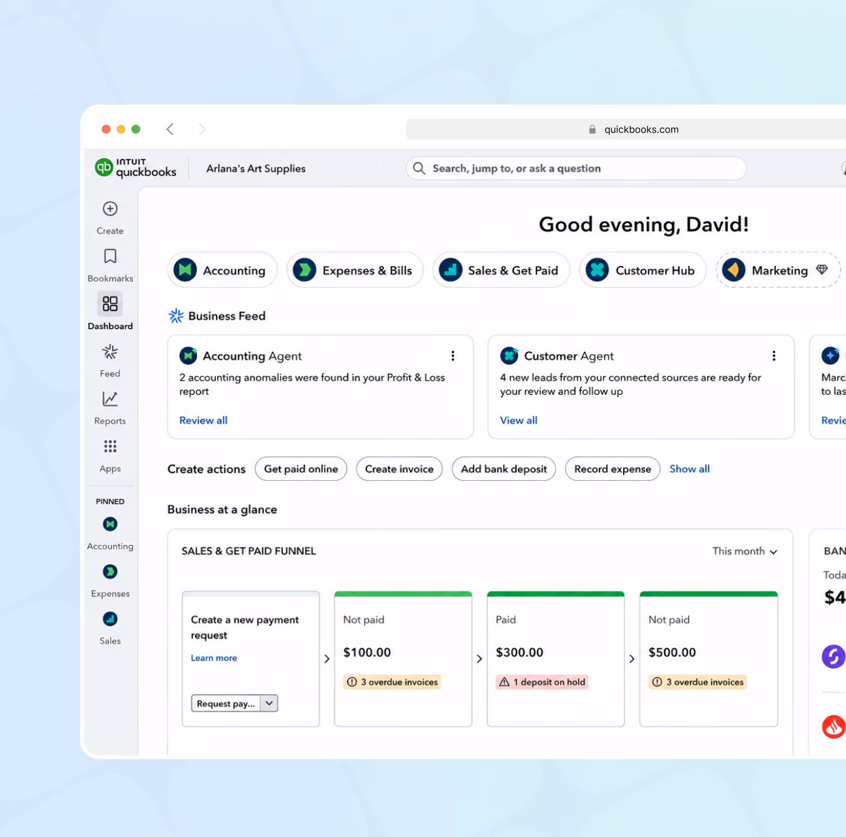Click the Business at a glance heading
This screenshot has width=846, height=837.
[222, 509]
